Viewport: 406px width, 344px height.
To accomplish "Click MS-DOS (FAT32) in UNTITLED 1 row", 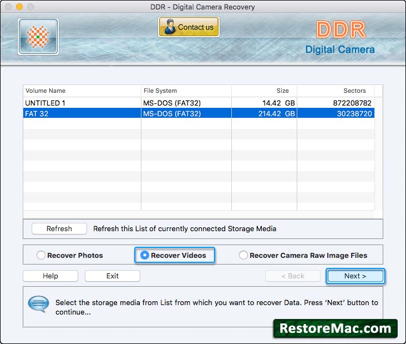I will [172, 103].
